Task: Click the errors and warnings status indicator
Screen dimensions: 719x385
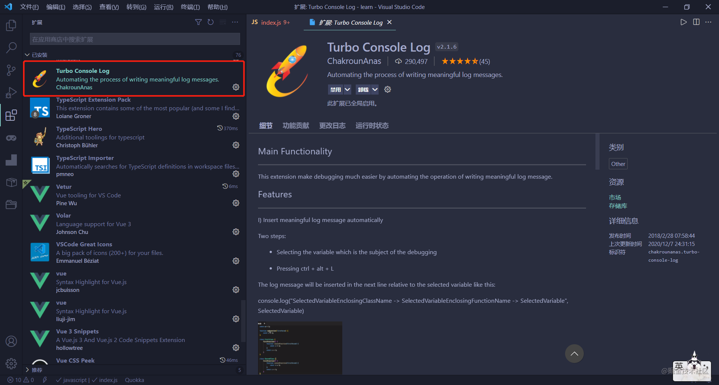Action: (x=21, y=380)
